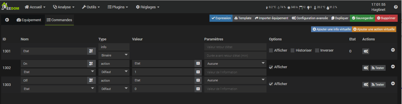Select the Commandes tab
Viewport: 402px width, 104px height.
(x=59, y=20)
